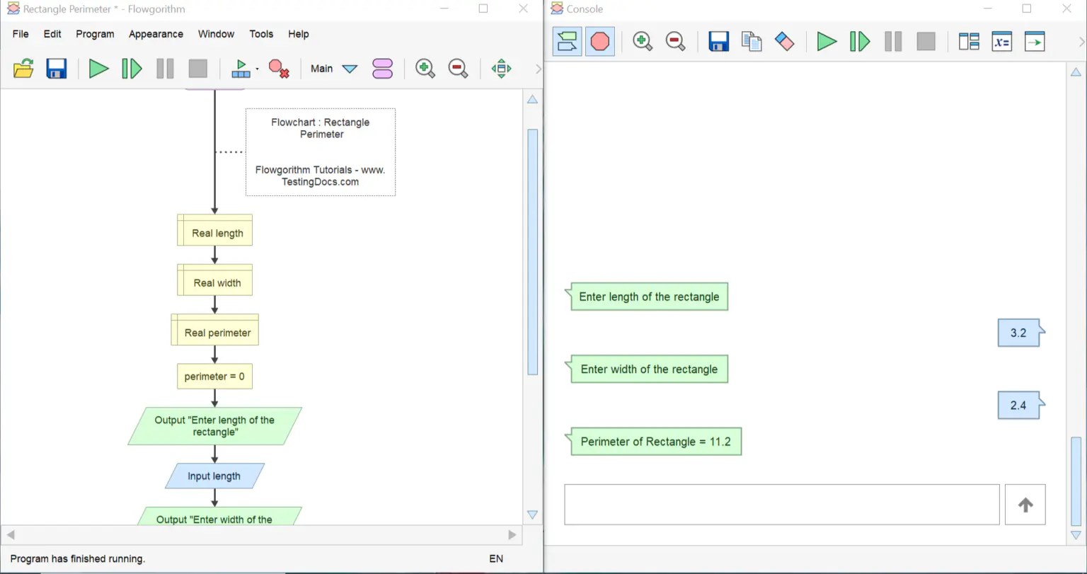
Task: Click the Console window icon with green arrow
Action: point(1035,42)
